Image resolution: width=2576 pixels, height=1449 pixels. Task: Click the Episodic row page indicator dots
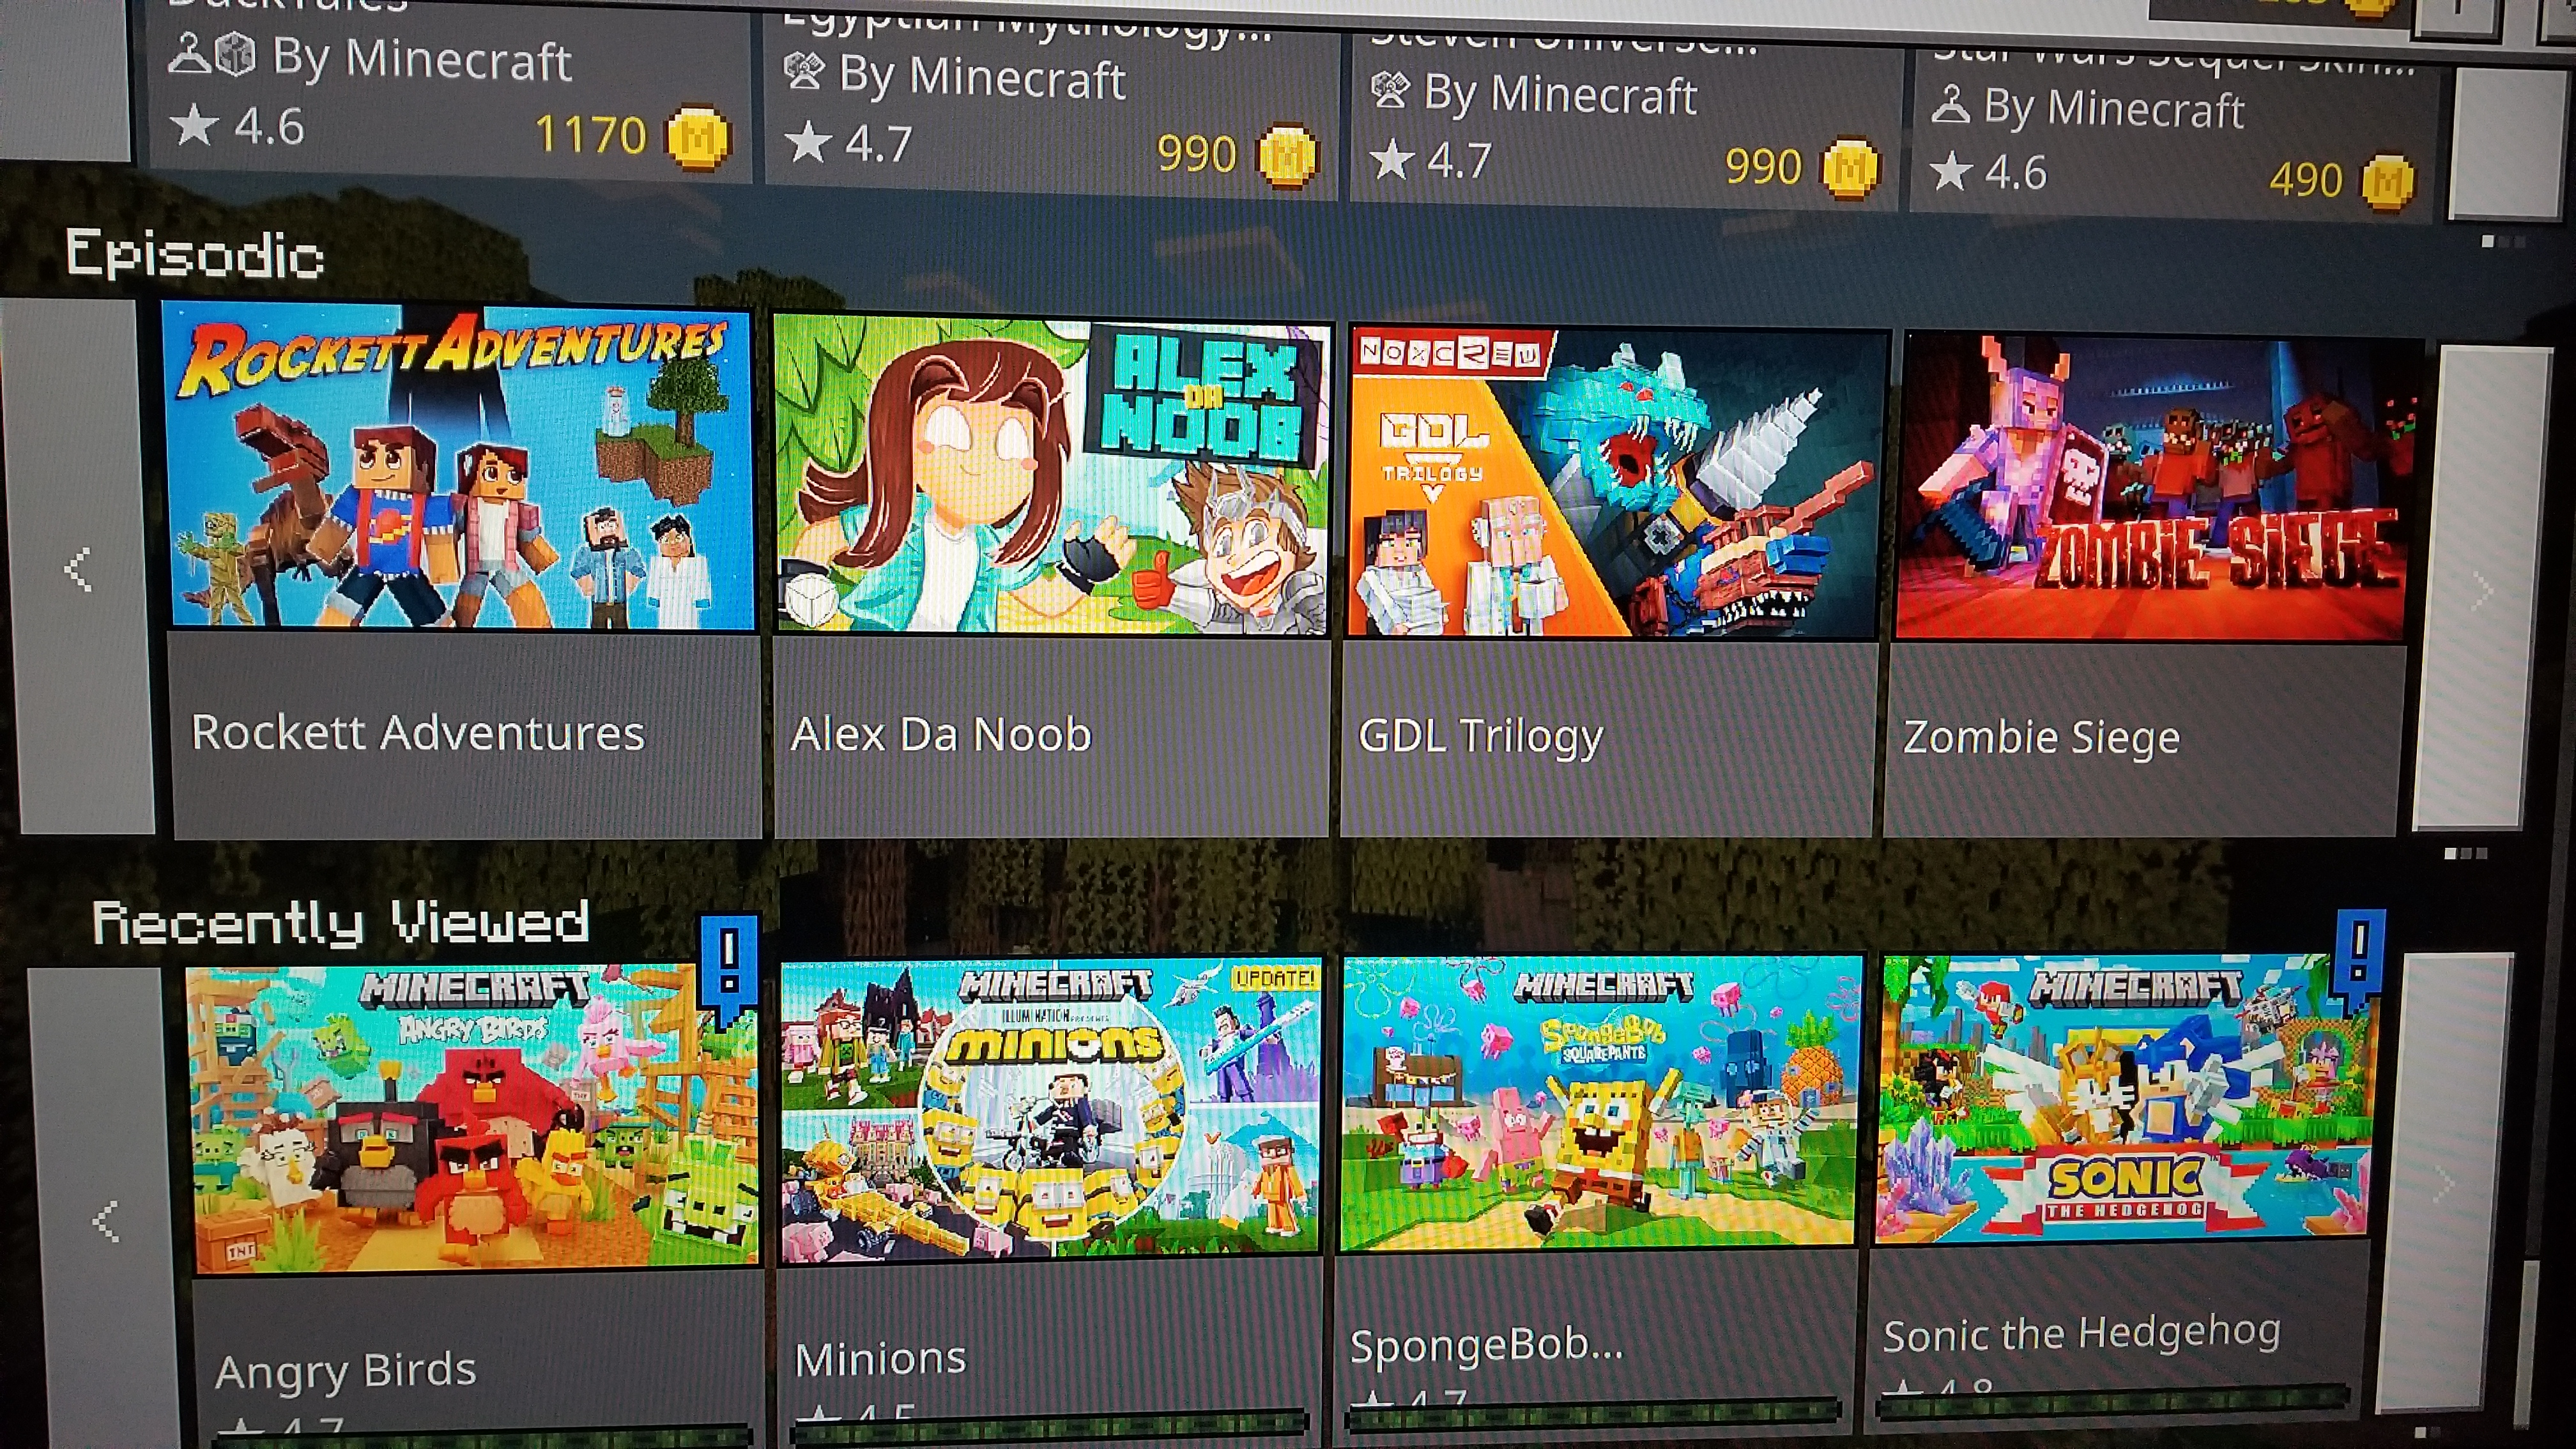pos(2466,853)
